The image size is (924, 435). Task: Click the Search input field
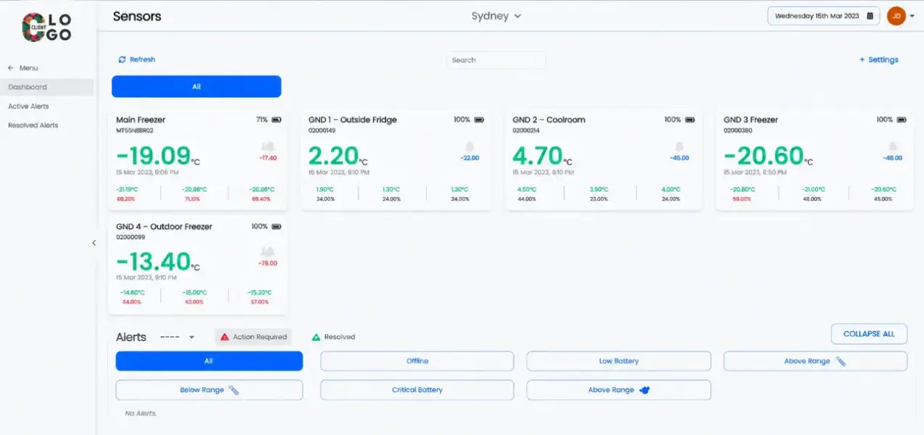pyautogui.click(x=496, y=60)
